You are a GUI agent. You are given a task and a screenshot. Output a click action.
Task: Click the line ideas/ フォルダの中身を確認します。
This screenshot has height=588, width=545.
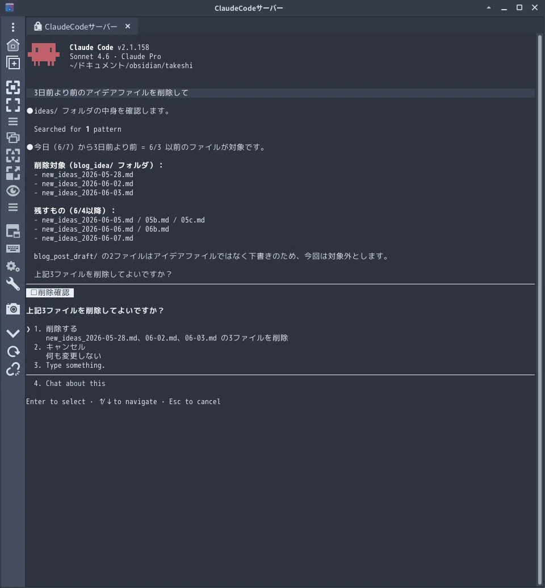click(102, 111)
